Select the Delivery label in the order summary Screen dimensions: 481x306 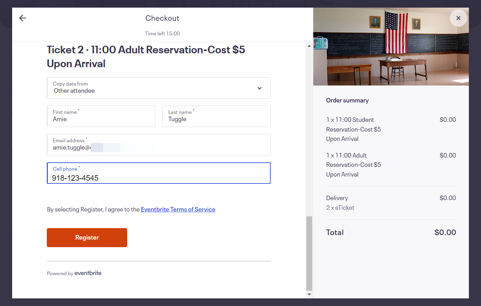pos(337,198)
